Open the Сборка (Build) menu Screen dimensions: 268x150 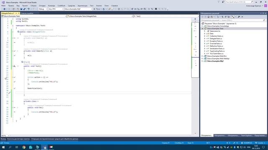click(33, 5)
